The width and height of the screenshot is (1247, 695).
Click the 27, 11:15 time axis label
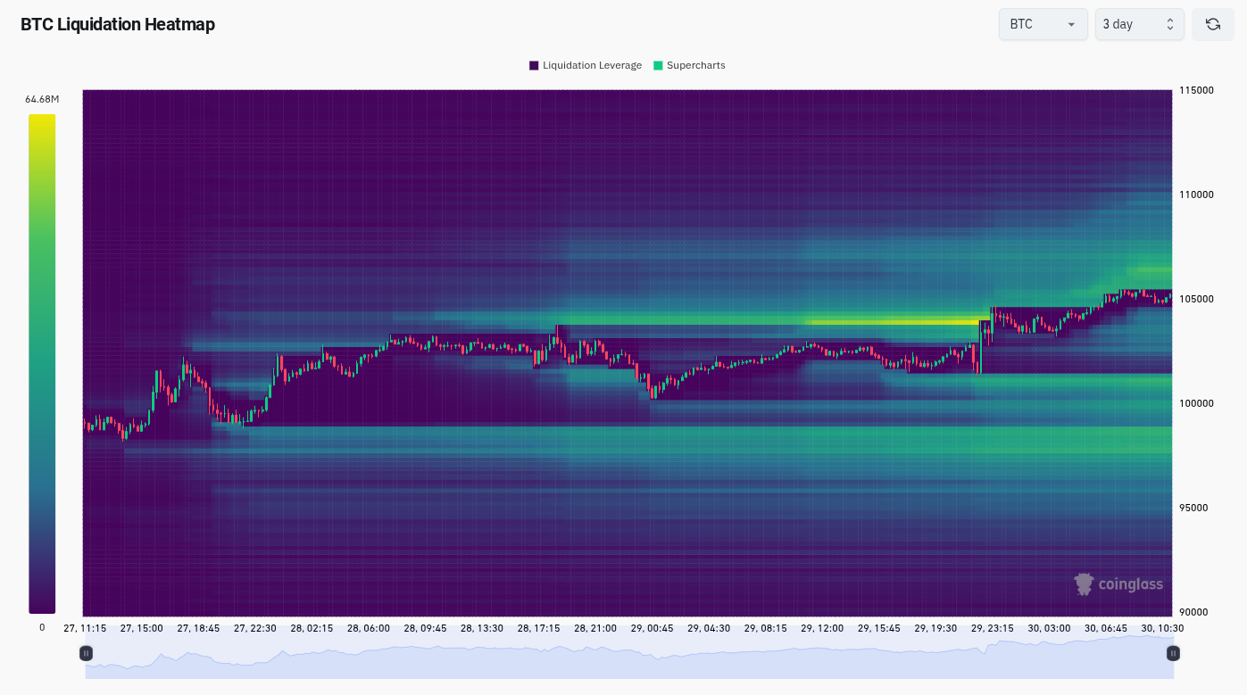click(85, 628)
